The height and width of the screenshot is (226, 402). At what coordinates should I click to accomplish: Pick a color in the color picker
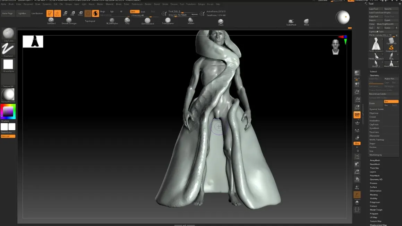[8, 112]
